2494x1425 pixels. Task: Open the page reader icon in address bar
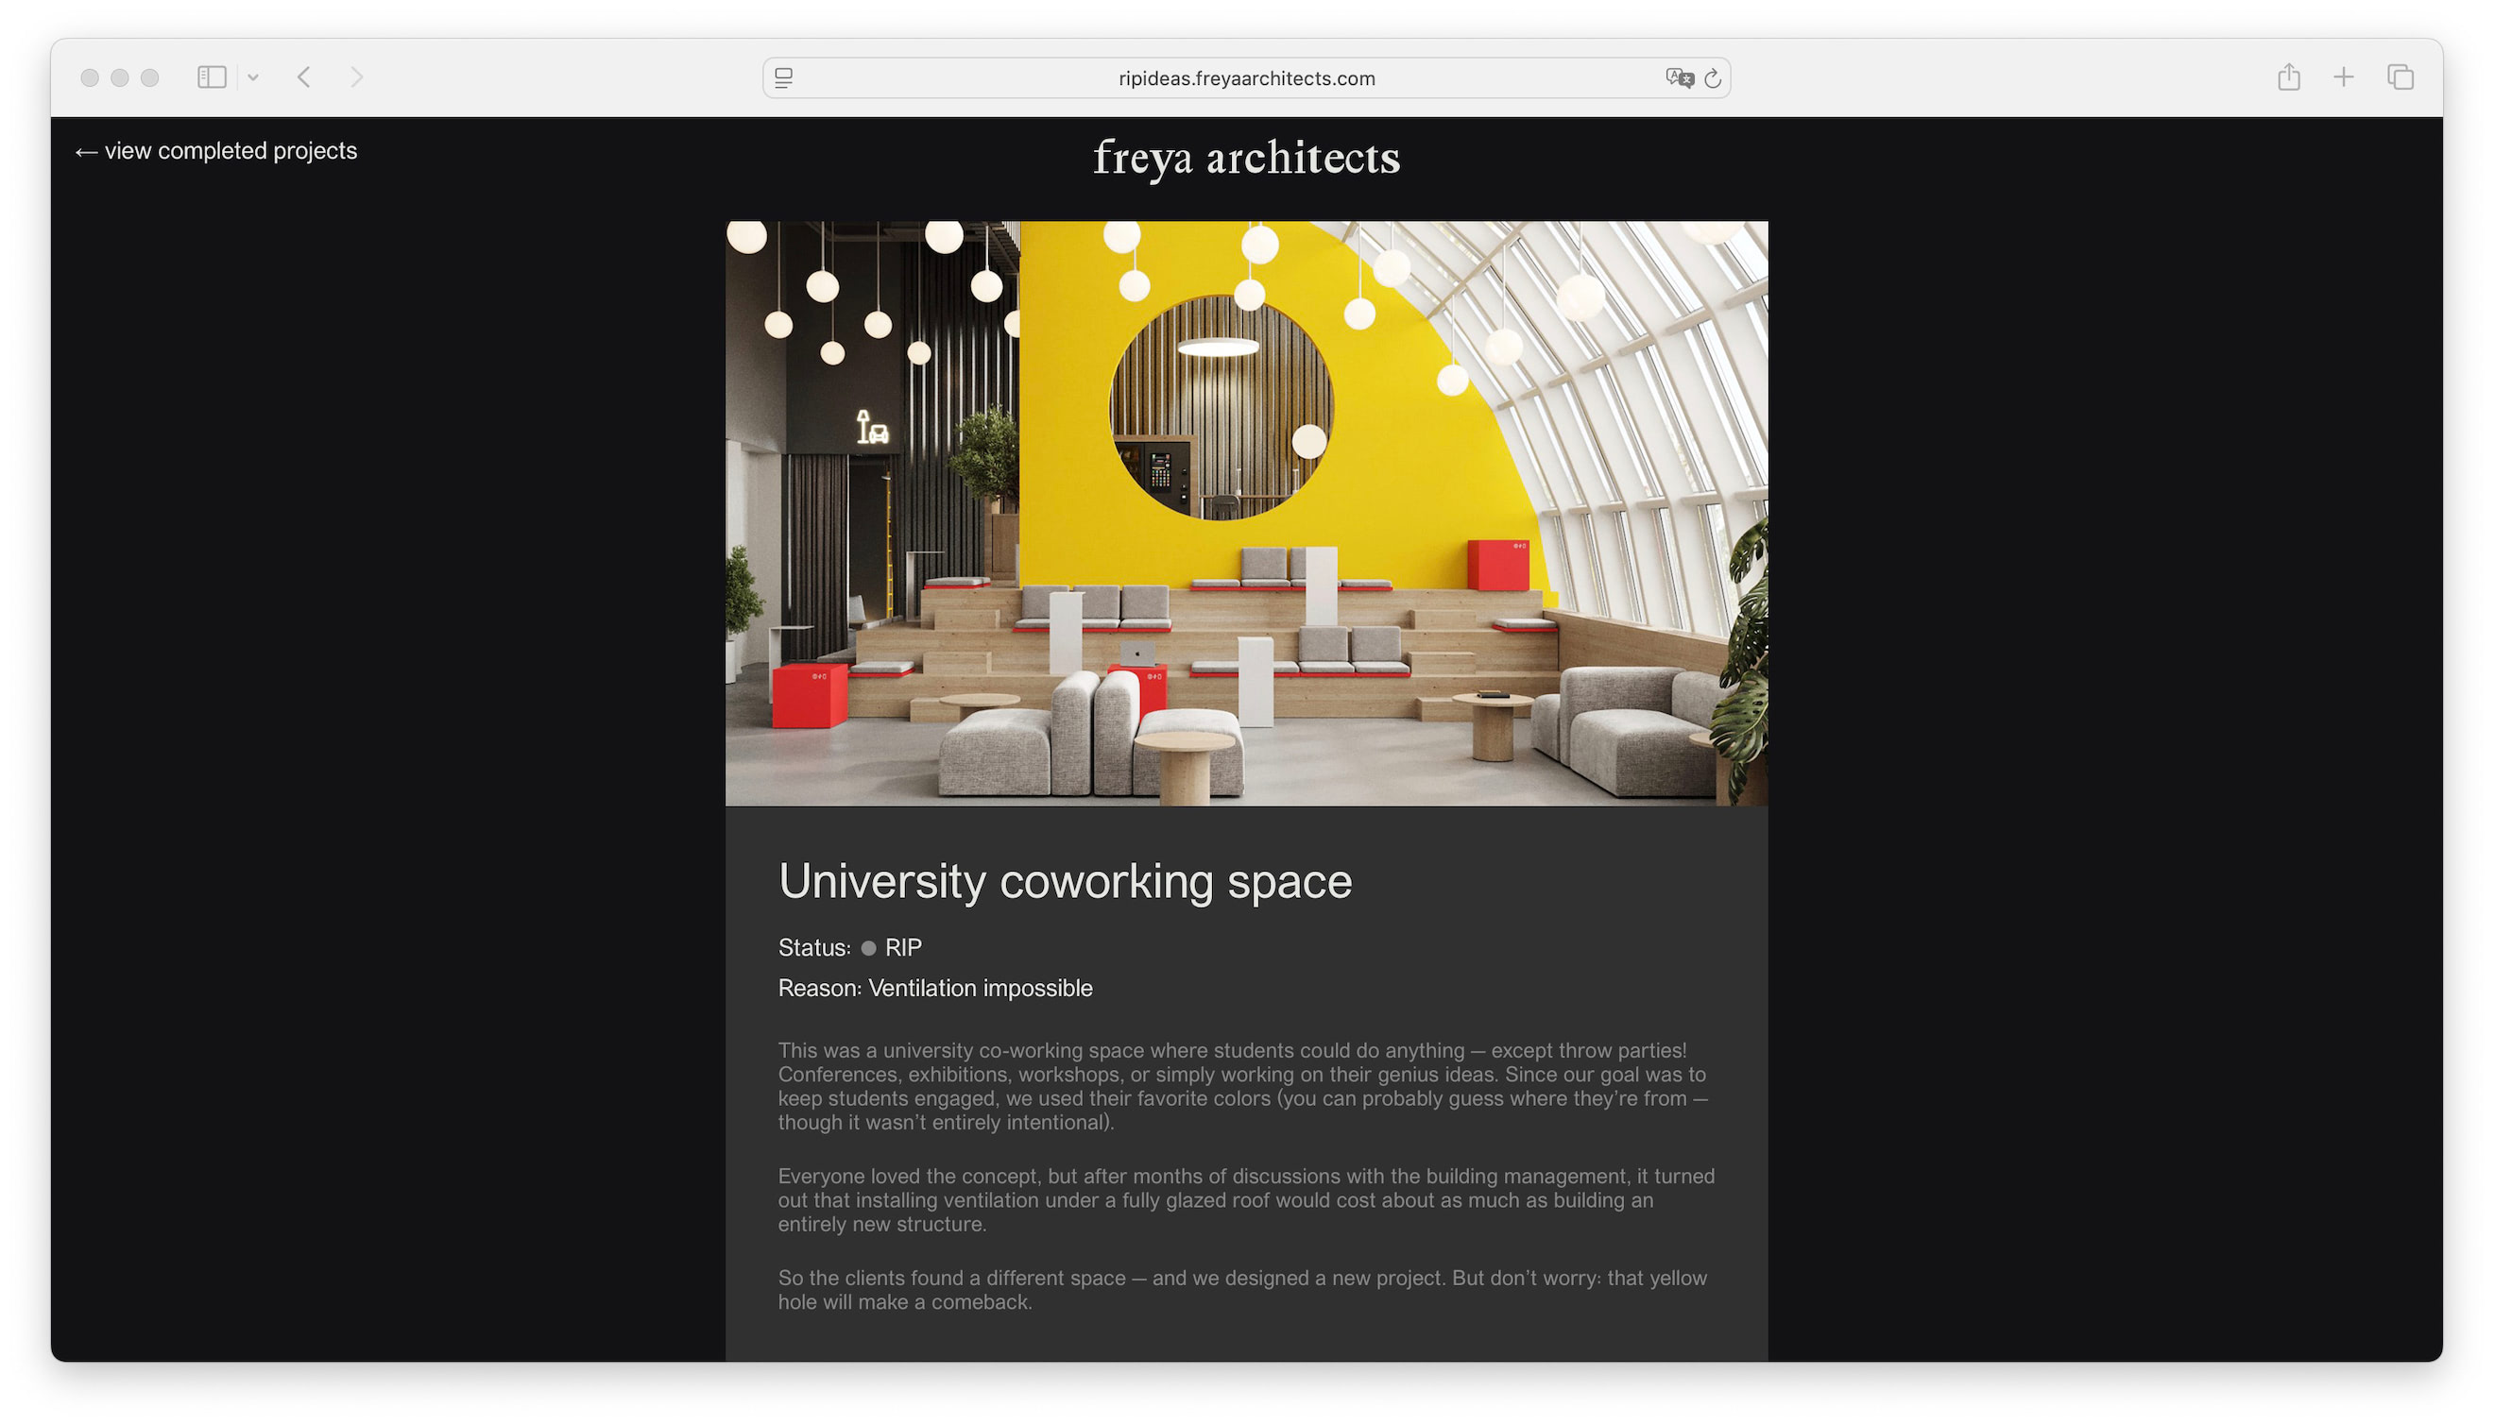tap(784, 78)
